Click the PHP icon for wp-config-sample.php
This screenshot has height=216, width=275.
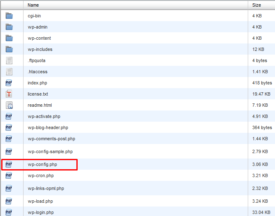(9, 151)
